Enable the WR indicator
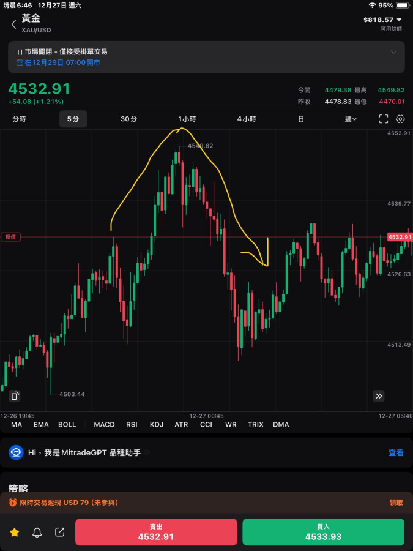413x551 pixels. [231, 424]
